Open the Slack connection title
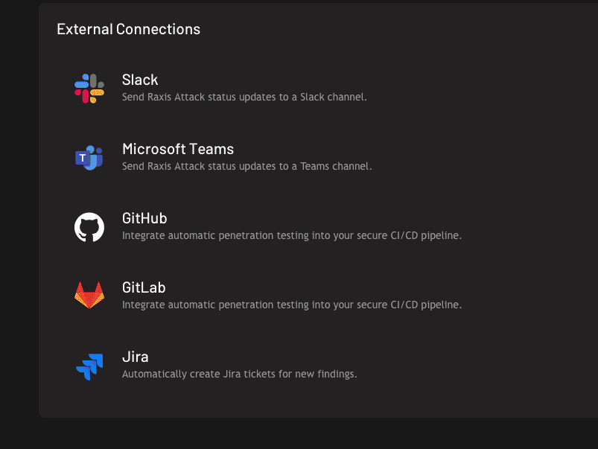The width and height of the screenshot is (598, 449). point(140,80)
